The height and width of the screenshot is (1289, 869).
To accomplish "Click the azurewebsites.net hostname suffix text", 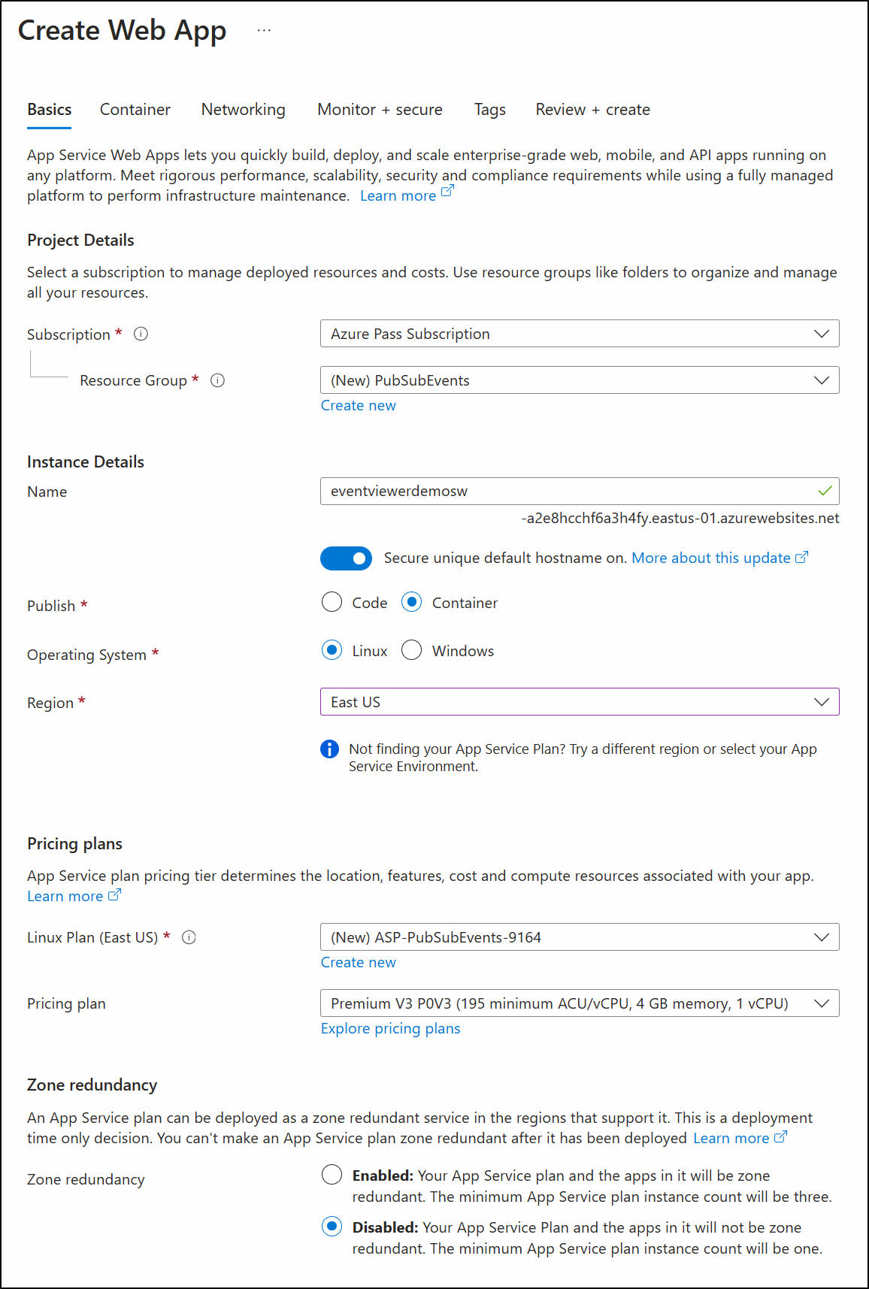I will (680, 519).
